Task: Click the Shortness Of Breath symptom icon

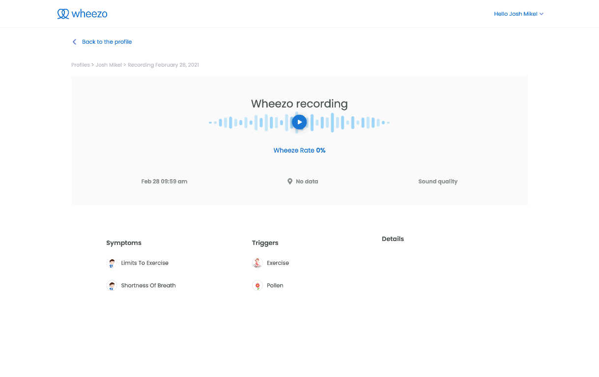Action: (x=112, y=285)
